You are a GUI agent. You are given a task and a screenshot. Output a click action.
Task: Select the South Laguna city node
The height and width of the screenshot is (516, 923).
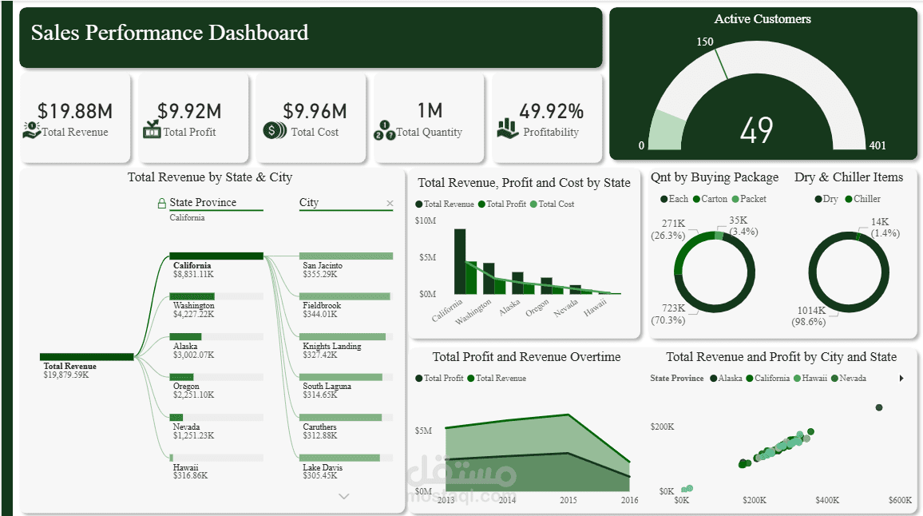346,377
